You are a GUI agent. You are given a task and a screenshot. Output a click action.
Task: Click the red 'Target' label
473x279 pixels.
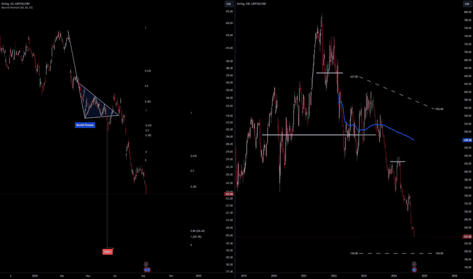click(108, 252)
